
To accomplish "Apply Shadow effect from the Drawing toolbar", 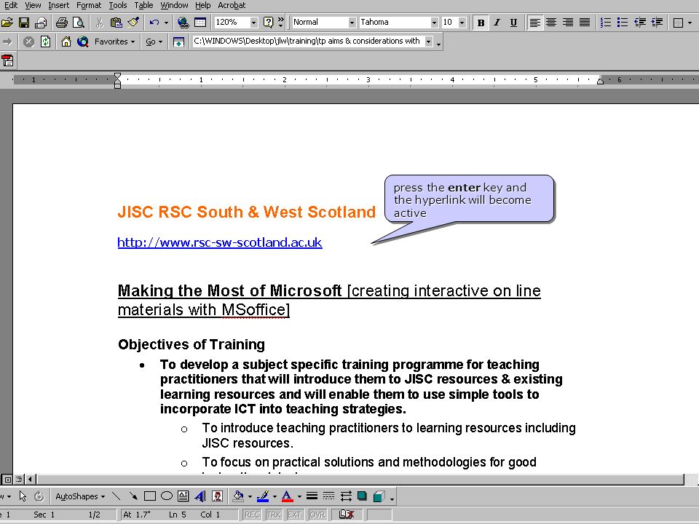I will pos(362,496).
